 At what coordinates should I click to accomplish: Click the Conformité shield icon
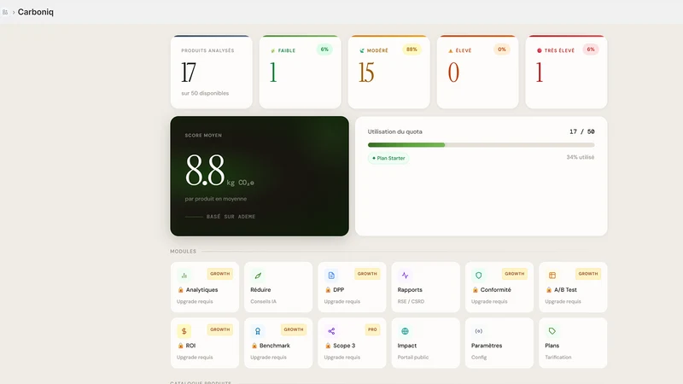(x=479, y=275)
